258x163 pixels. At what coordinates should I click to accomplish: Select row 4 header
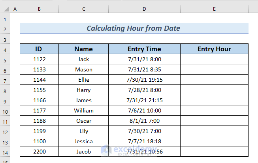[x=5, y=49]
